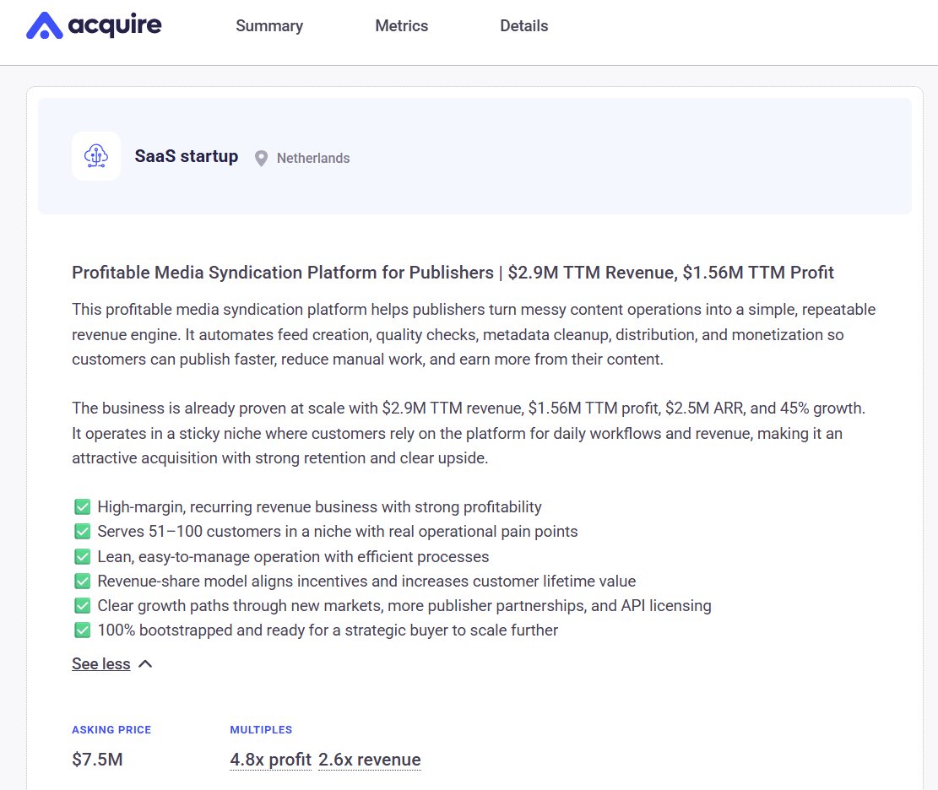
Task: Click the location pin icon
Action: 261,159
